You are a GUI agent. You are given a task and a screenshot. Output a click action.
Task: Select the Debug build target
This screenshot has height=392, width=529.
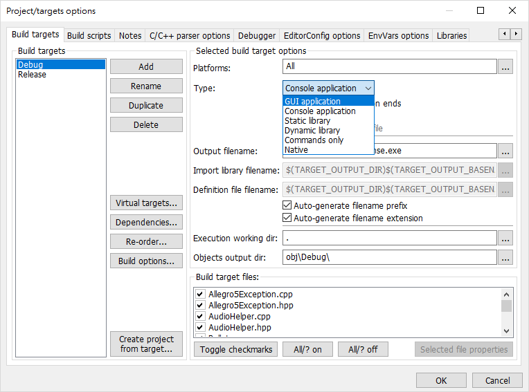[61, 65]
